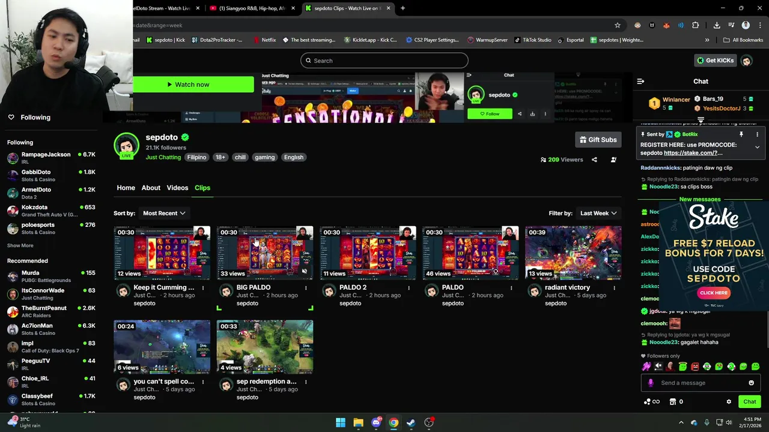Open options for Keep it Cumming clip
This screenshot has width=769, height=432.
click(x=203, y=288)
